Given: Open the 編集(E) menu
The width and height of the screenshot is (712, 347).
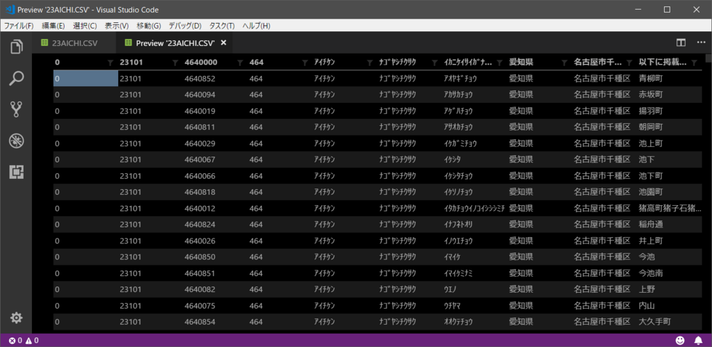Looking at the screenshot, I should coord(53,26).
